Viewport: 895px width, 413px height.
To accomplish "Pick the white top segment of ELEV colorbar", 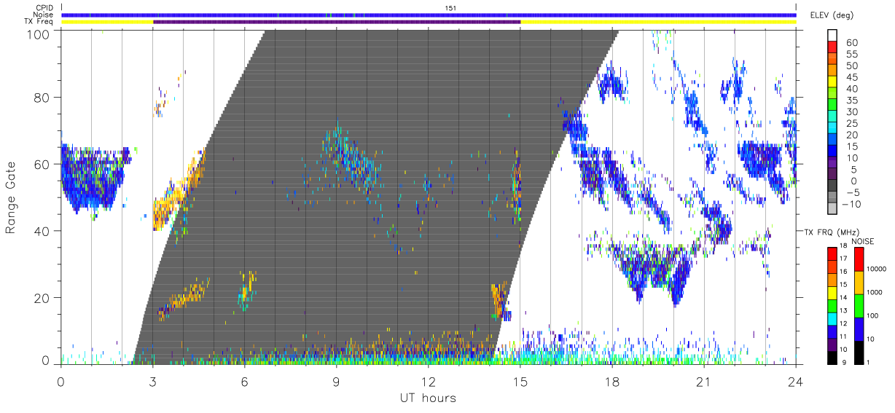I will 833,36.
